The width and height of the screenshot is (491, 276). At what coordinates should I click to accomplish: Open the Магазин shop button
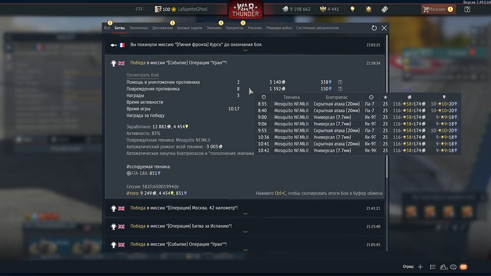[438, 9]
